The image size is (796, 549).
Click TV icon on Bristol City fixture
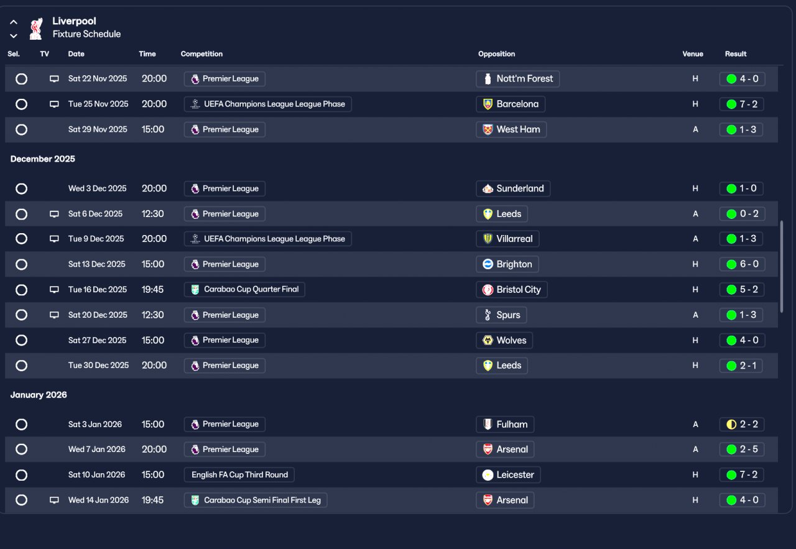(55, 290)
